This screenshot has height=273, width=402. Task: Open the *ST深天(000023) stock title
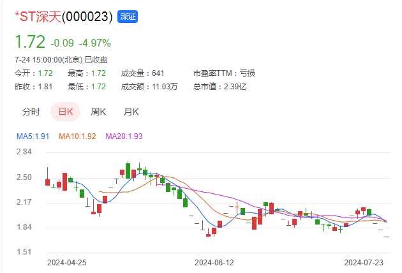(64, 17)
